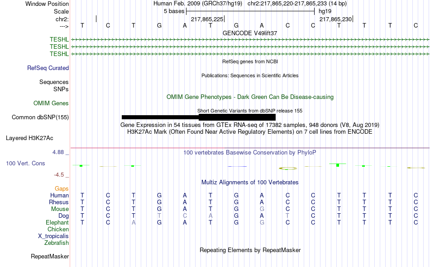
Task: Click the OMIM Genes track label
Action: click(51, 103)
